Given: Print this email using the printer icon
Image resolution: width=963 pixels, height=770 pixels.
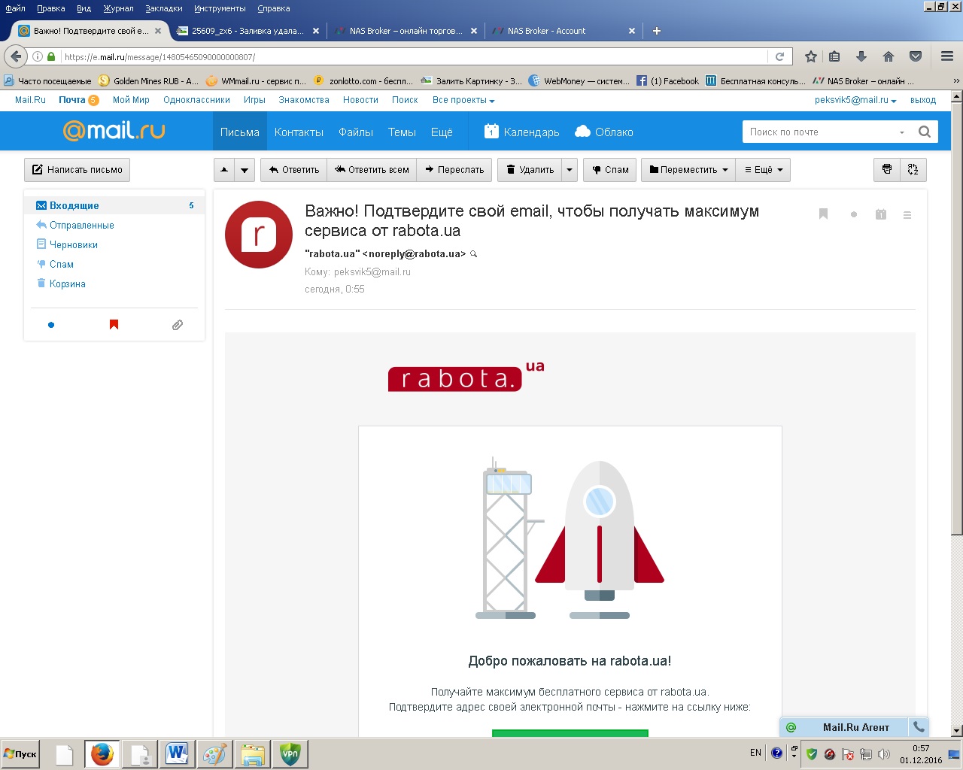Looking at the screenshot, I should (887, 169).
